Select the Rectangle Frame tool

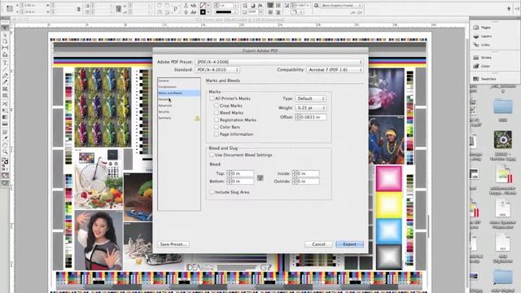(x=5, y=89)
